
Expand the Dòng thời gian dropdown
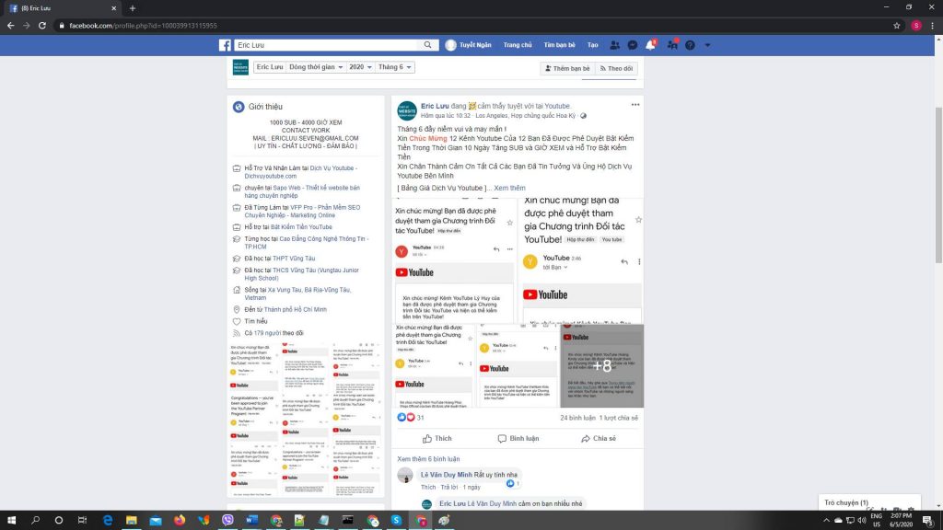pyautogui.click(x=316, y=66)
